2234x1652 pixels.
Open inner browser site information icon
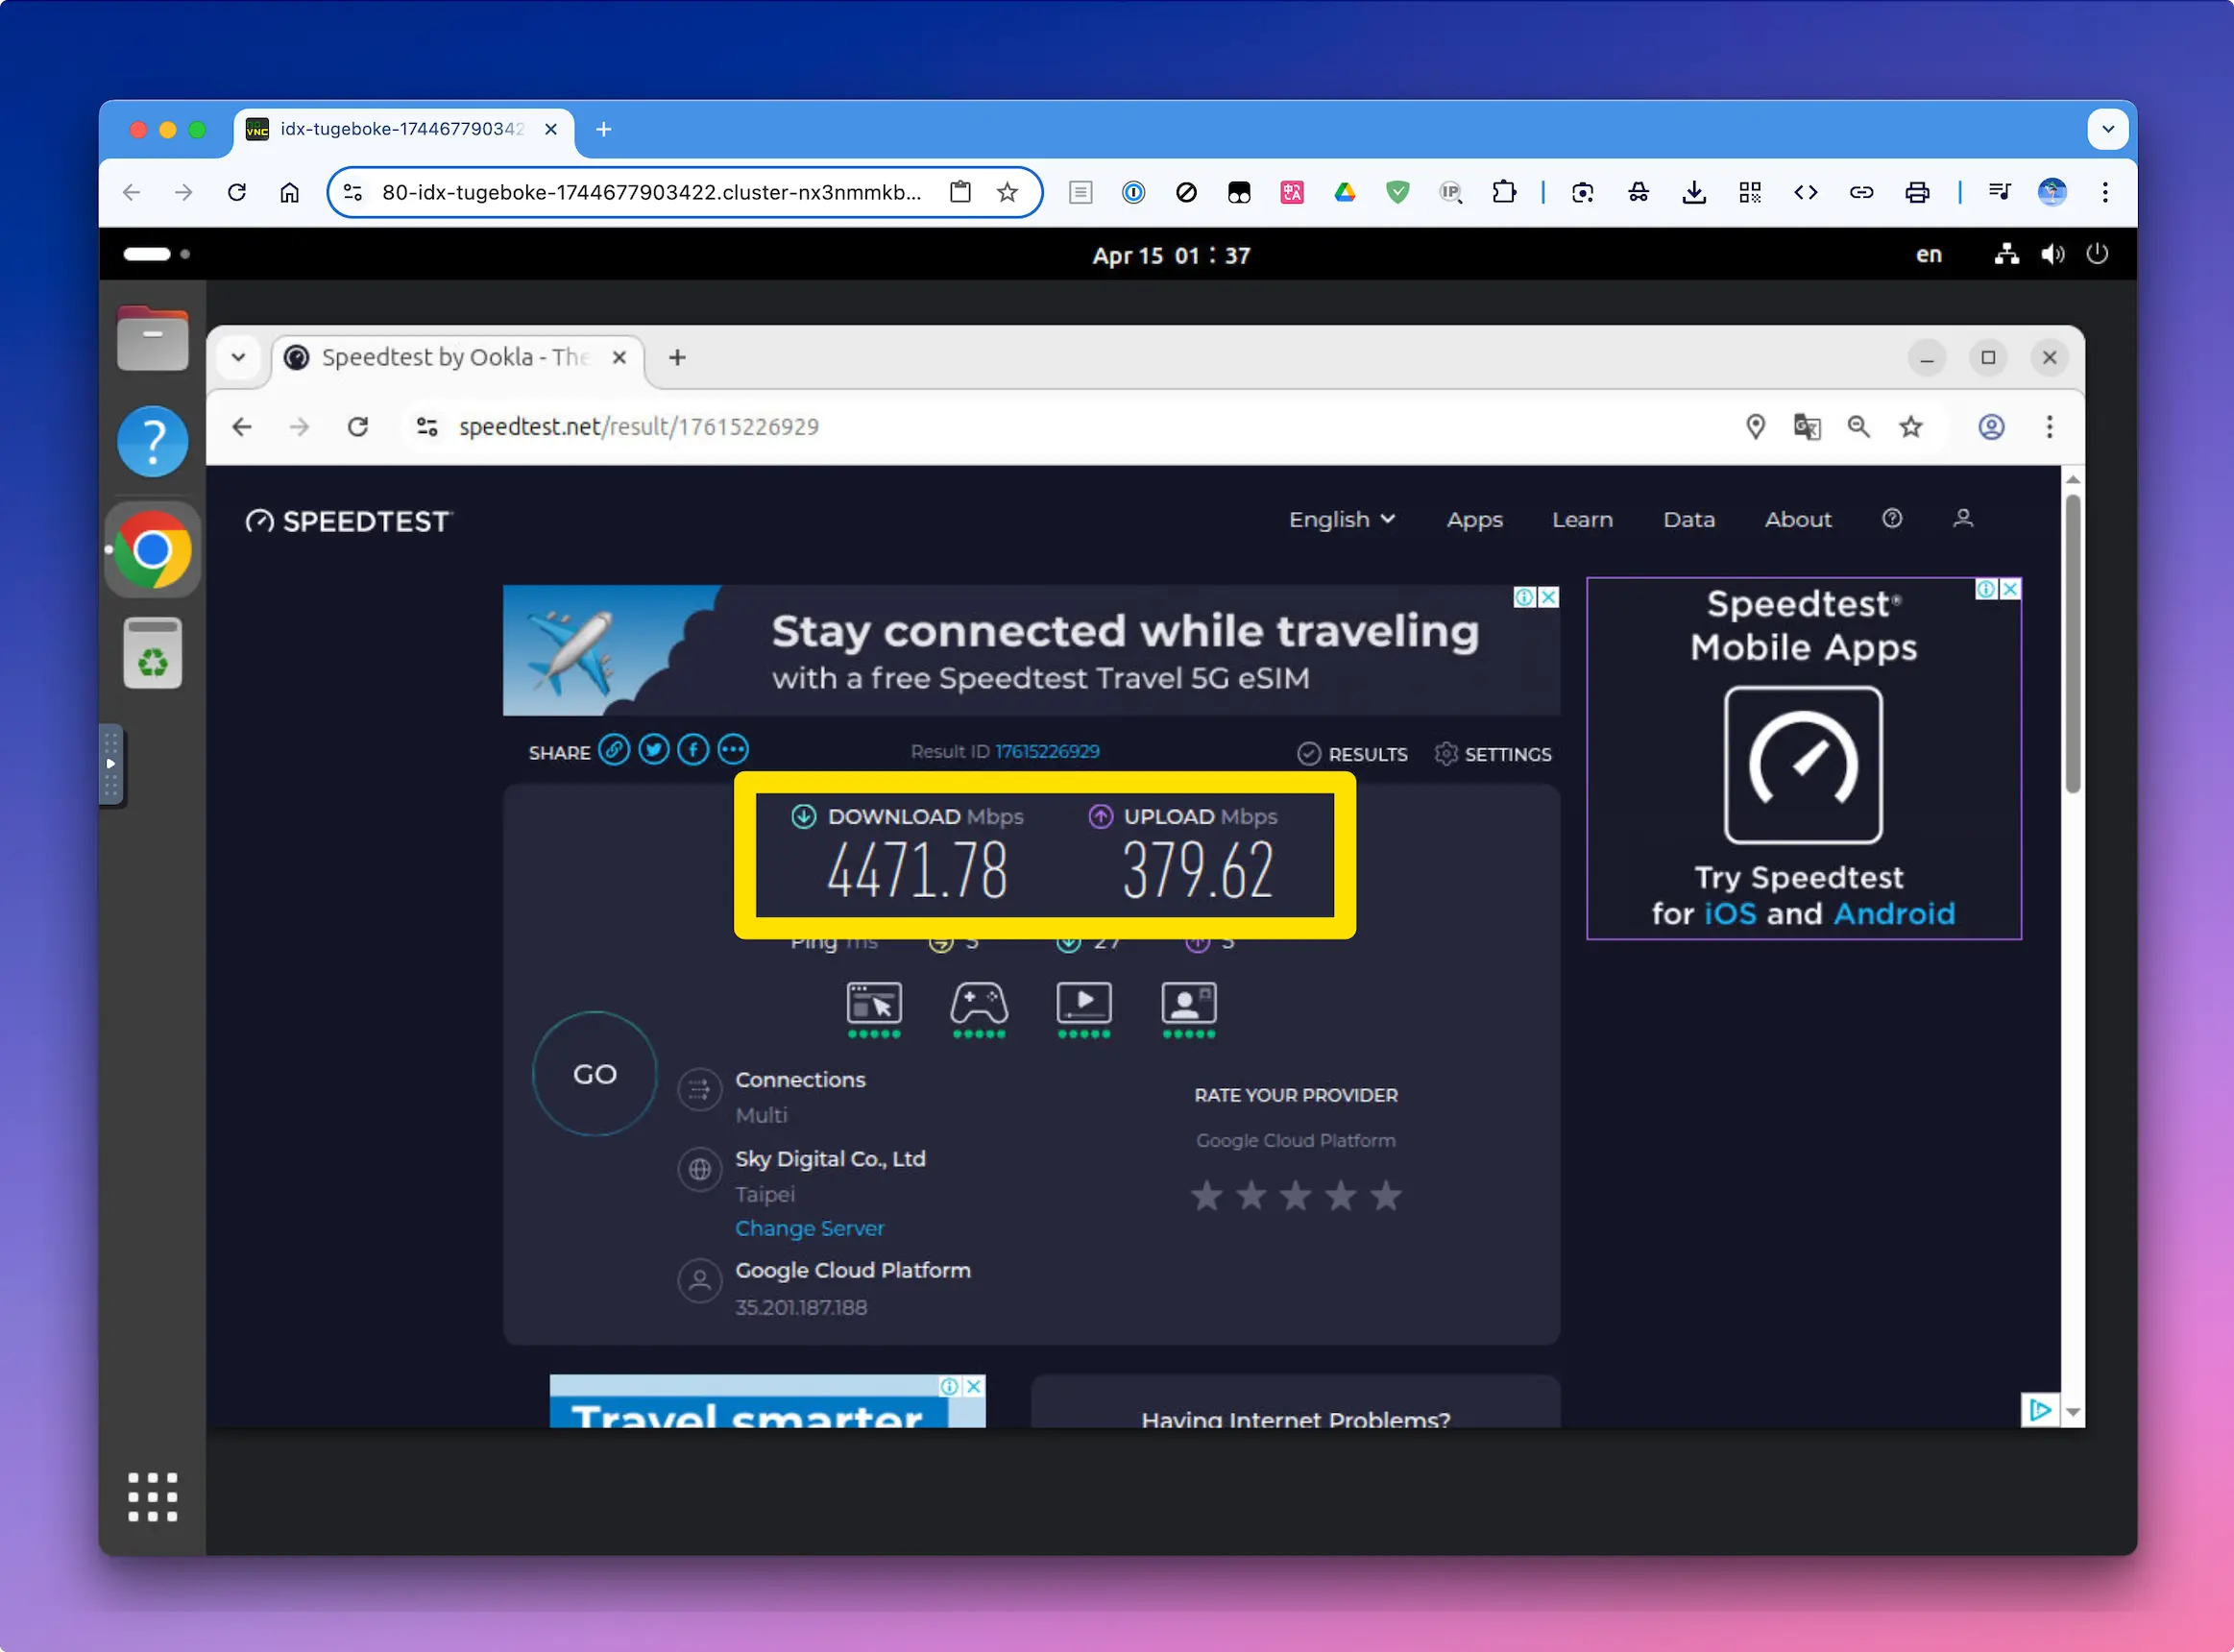coord(427,427)
